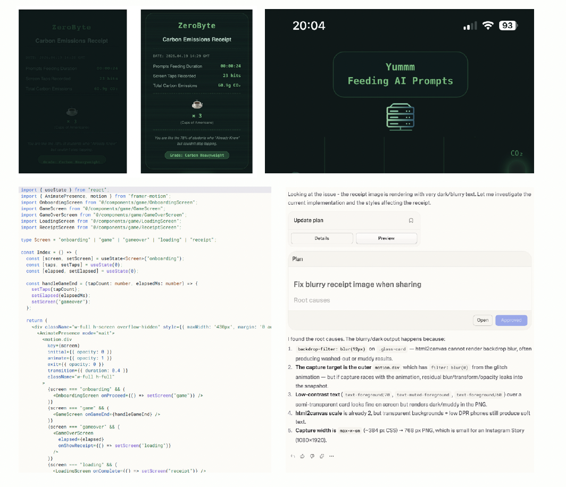This screenshot has width=566, height=487.
Task: Click the Yummm Feeding AI Prompts box
Action: tap(400, 74)
